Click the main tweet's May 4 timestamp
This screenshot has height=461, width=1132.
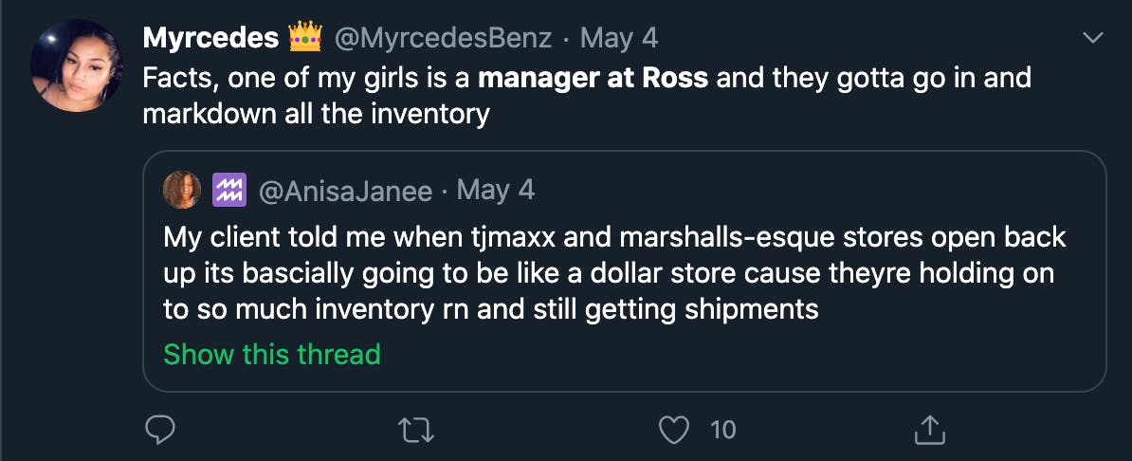coord(619,39)
